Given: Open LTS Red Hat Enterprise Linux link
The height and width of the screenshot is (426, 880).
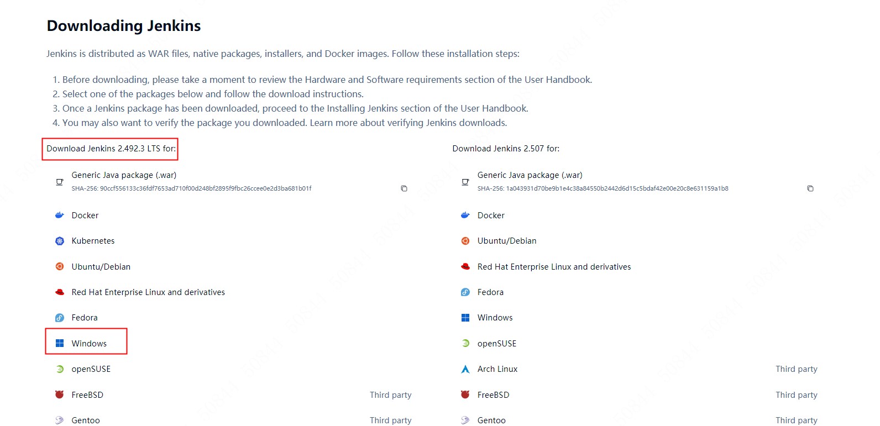Looking at the screenshot, I should [148, 292].
